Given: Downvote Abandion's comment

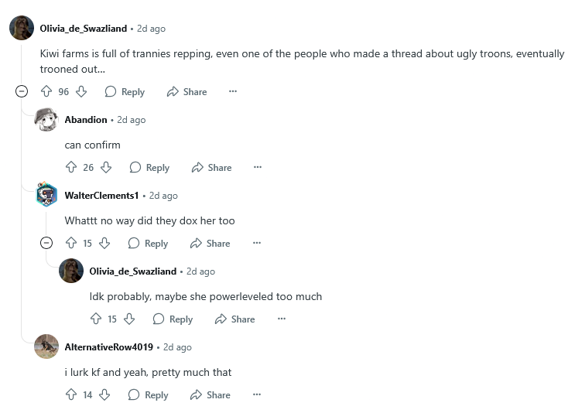Looking at the screenshot, I should tap(107, 167).
